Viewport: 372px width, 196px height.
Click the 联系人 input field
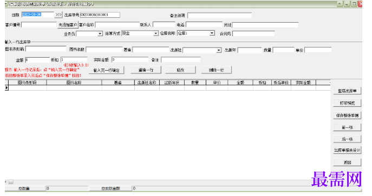164,25
